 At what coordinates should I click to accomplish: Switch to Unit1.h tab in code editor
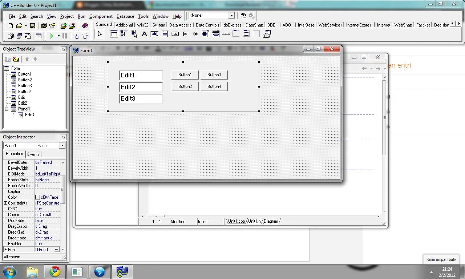(254, 221)
